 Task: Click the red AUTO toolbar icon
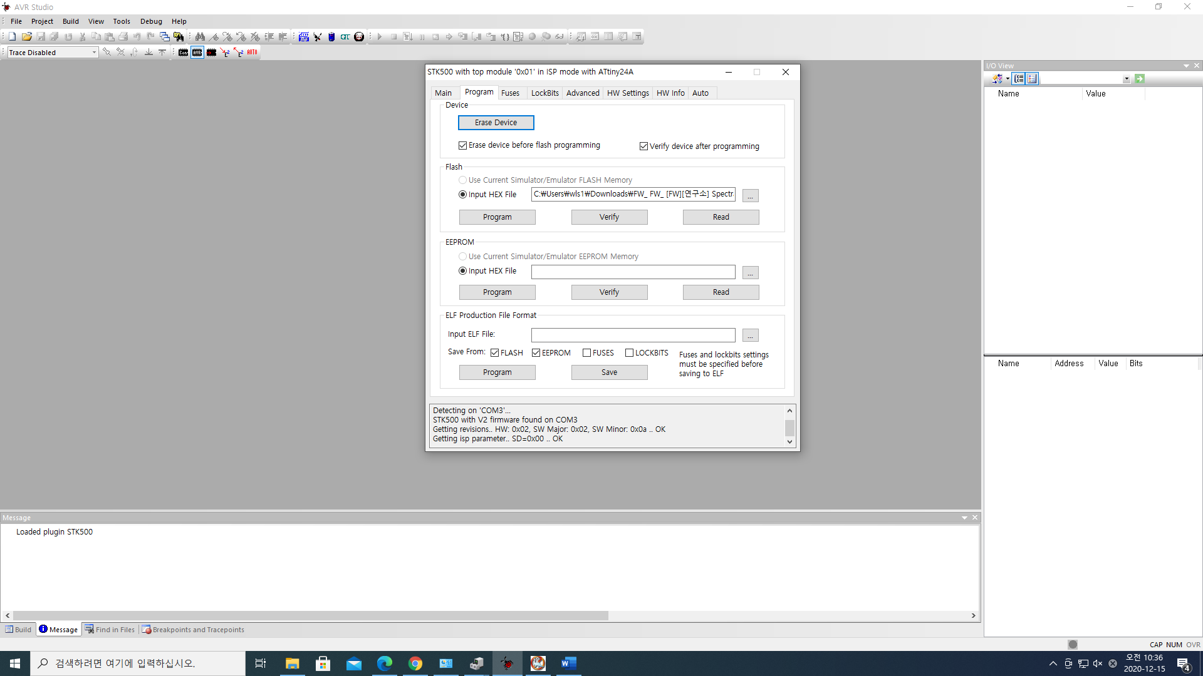click(x=252, y=53)
